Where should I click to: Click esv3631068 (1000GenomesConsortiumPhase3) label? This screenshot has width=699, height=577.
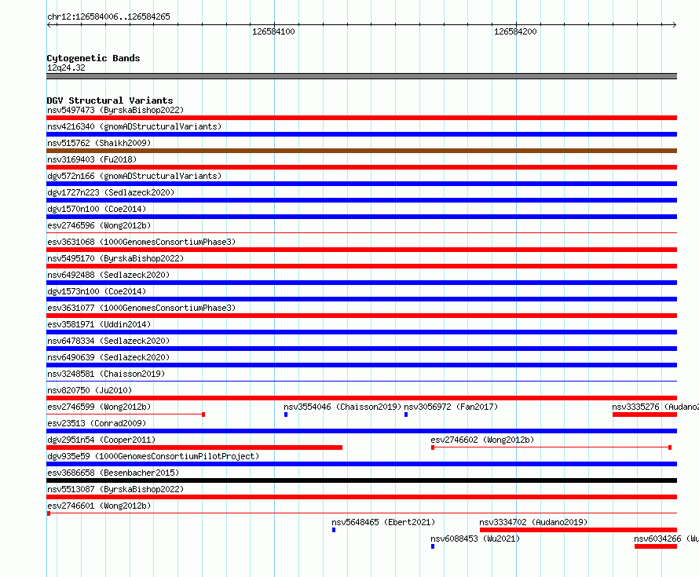tap(141, 242)
